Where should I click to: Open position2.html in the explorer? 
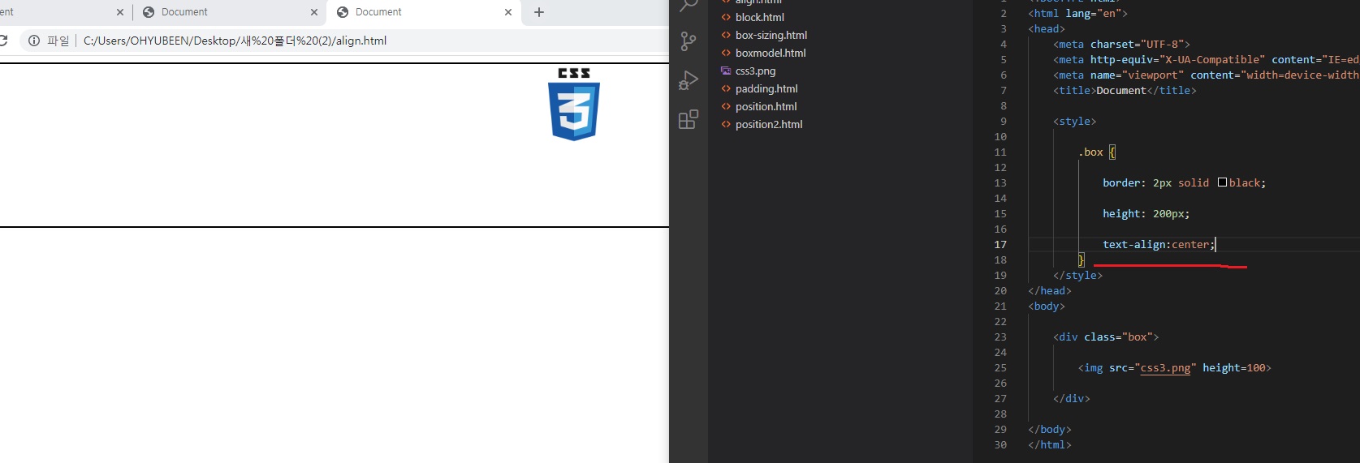pos(769,124)
